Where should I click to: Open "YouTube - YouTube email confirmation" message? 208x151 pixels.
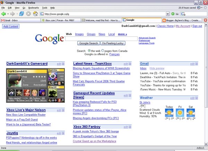(163, 81)
